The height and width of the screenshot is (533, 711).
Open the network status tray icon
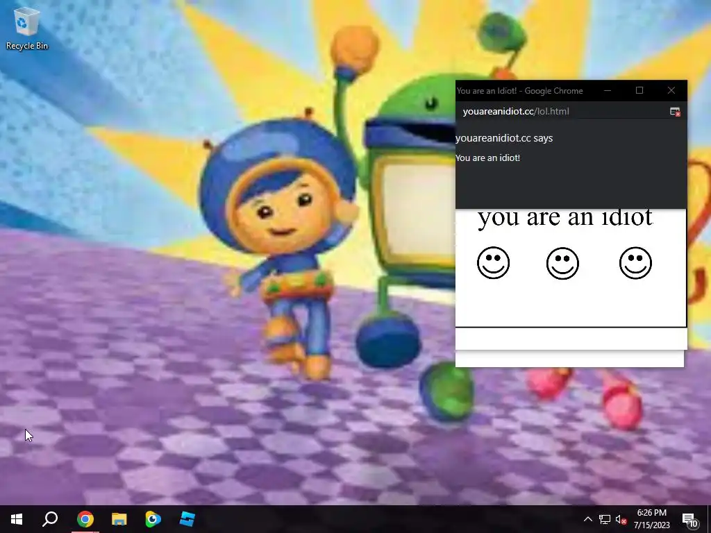tap(605, 519)
